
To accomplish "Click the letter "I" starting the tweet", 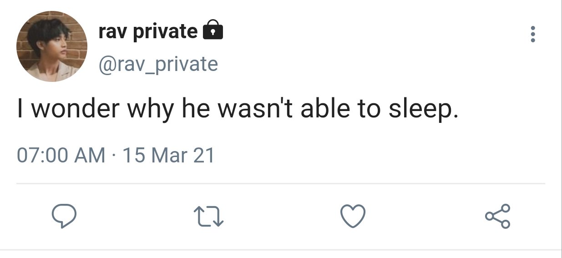I will pyautogui.click(x=20, y=111).
